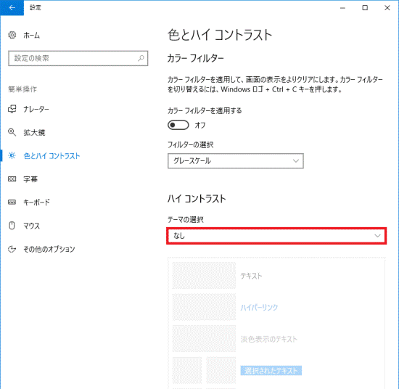Click the search magnifier icon

coord(141,58)
